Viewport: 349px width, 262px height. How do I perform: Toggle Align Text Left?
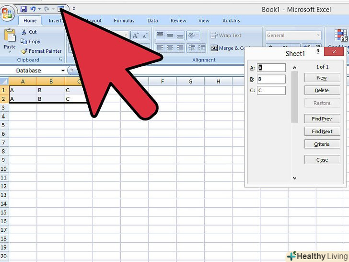coord(160,48)
